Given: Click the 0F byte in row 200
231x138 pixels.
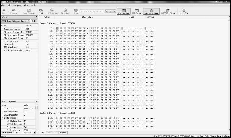Looking at the screenshot, I should [98, 118].
